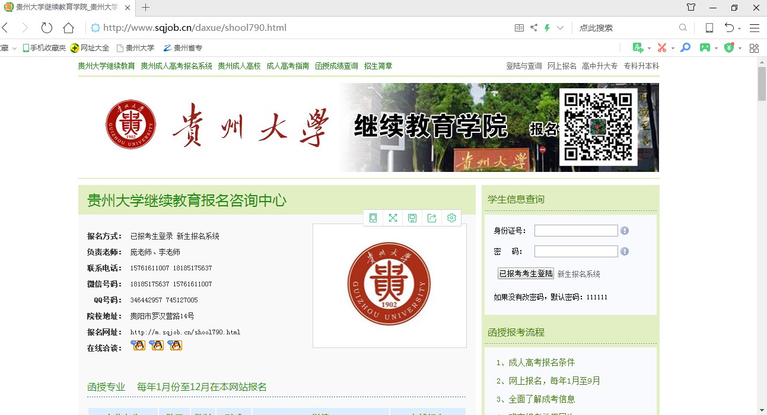
Task: Open 贵州成人高校 nav link
Action: (x=239, y=66)
